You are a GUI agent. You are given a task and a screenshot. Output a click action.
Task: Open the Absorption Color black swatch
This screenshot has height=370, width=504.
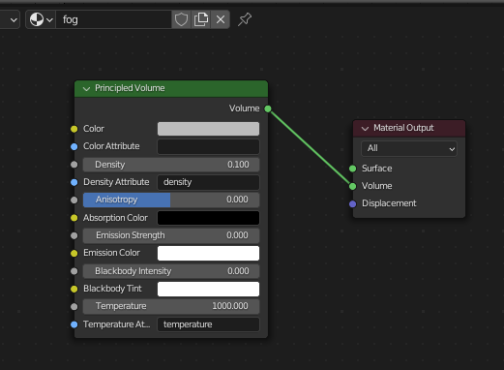tap(208, 218)
